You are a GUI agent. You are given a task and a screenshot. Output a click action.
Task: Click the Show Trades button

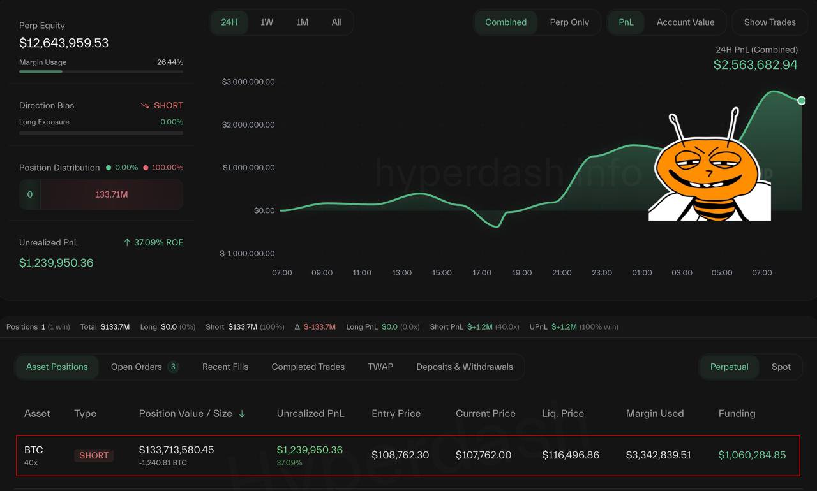coord(770,22)
